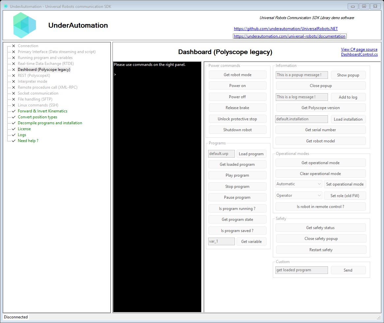Click Get robot model button

coord(321,141)
